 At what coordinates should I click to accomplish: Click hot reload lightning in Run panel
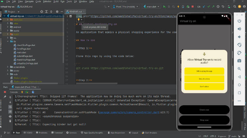[x=22, y=92]
